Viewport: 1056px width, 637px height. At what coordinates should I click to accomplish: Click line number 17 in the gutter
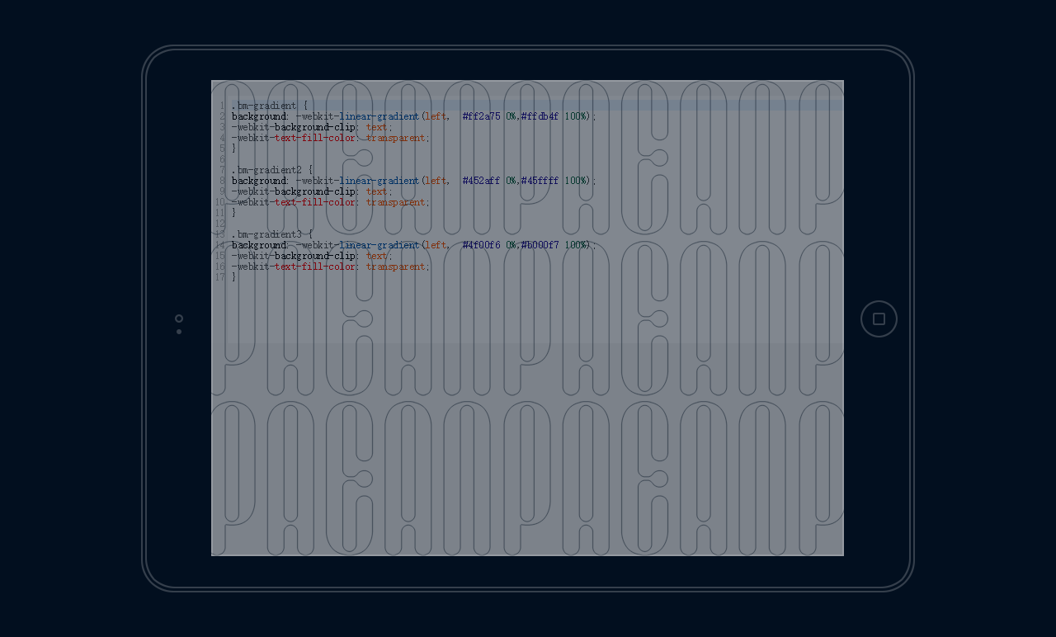(220, 277)
